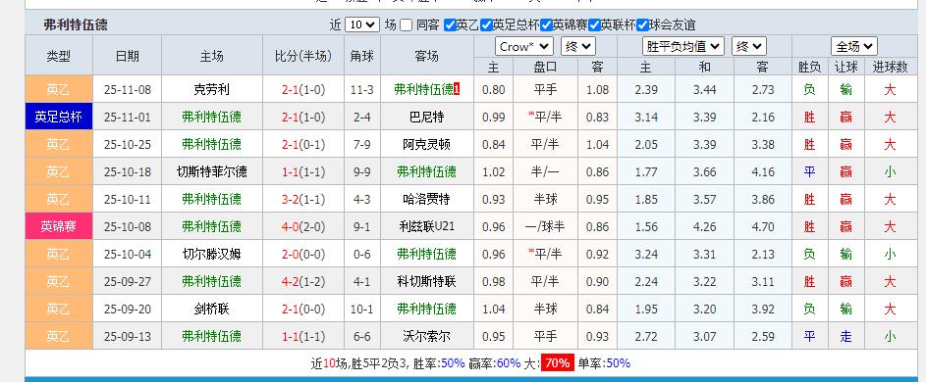
Task: Open away team 沃尔索尔
Action: (x=426, y=336)
